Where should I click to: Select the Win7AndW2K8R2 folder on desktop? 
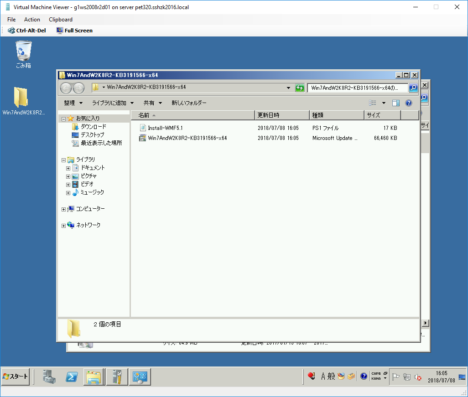(23, 101)
